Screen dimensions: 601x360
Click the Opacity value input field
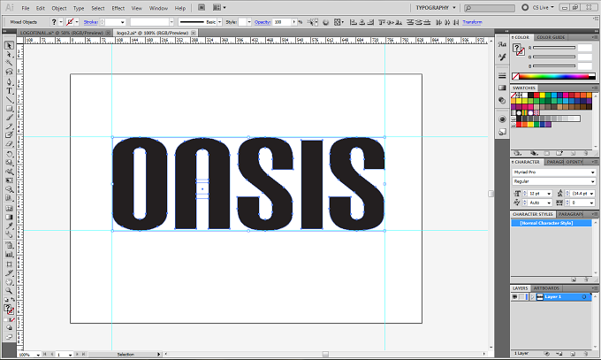tap(283, 22)
